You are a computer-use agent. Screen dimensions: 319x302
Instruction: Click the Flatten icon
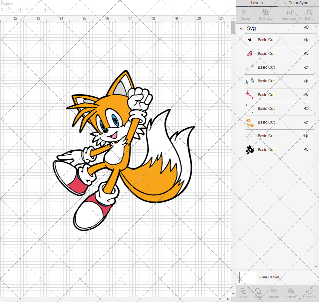coord(291,292)
